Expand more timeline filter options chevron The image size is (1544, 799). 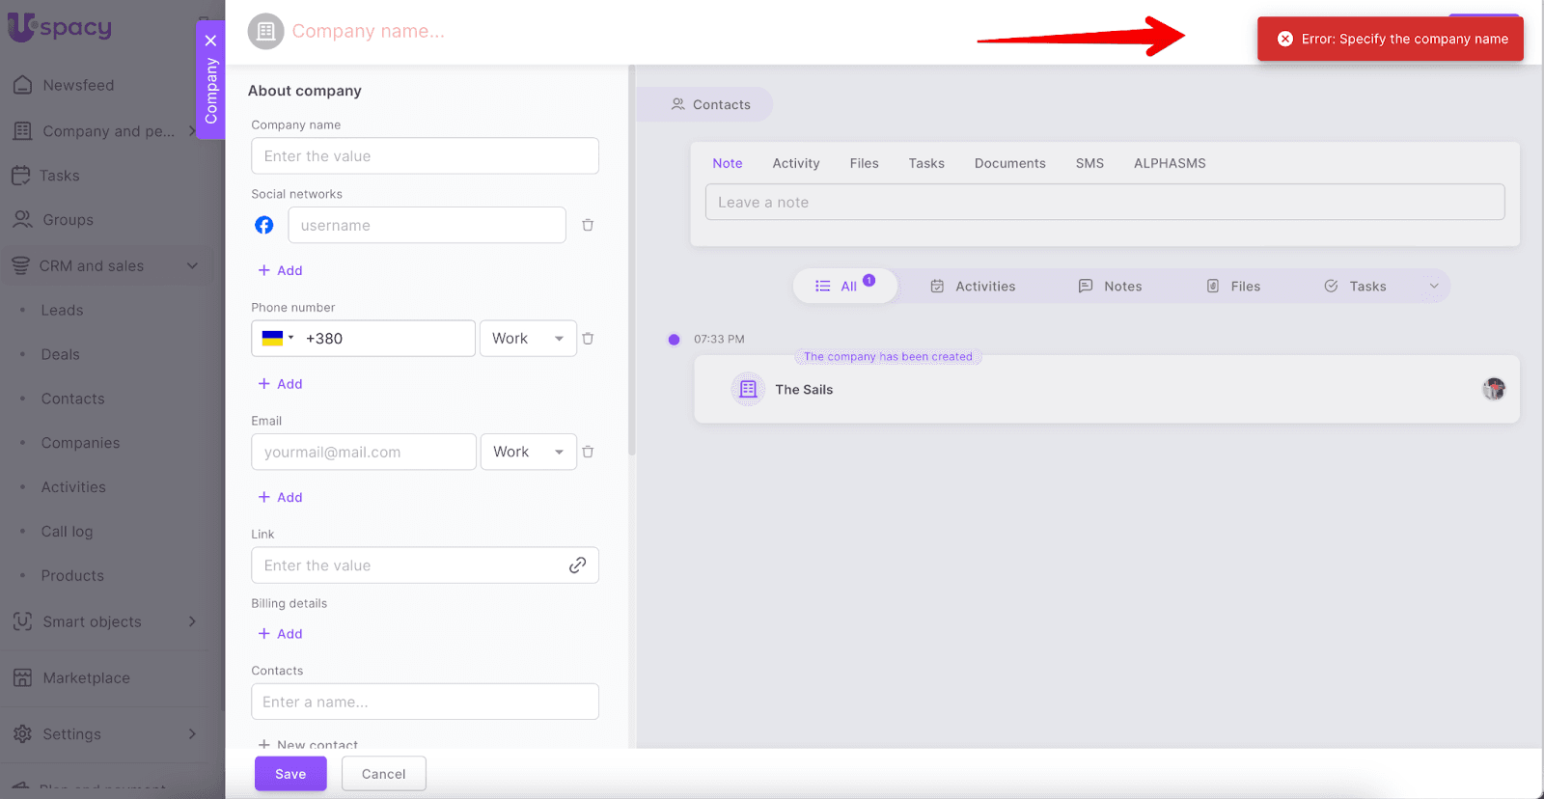[1434, 287]
